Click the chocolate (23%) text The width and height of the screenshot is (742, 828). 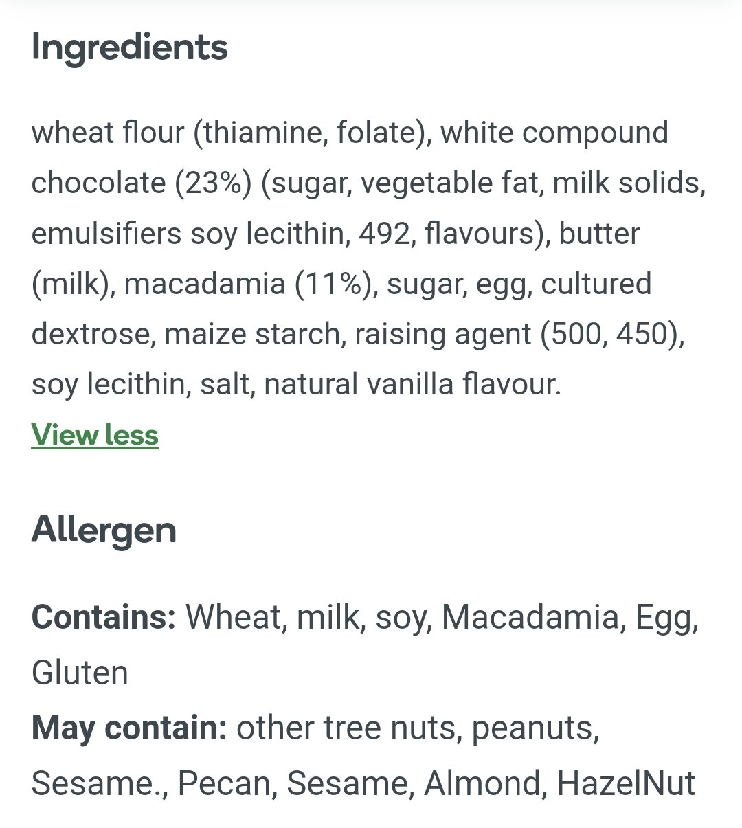tap(141, 183)
